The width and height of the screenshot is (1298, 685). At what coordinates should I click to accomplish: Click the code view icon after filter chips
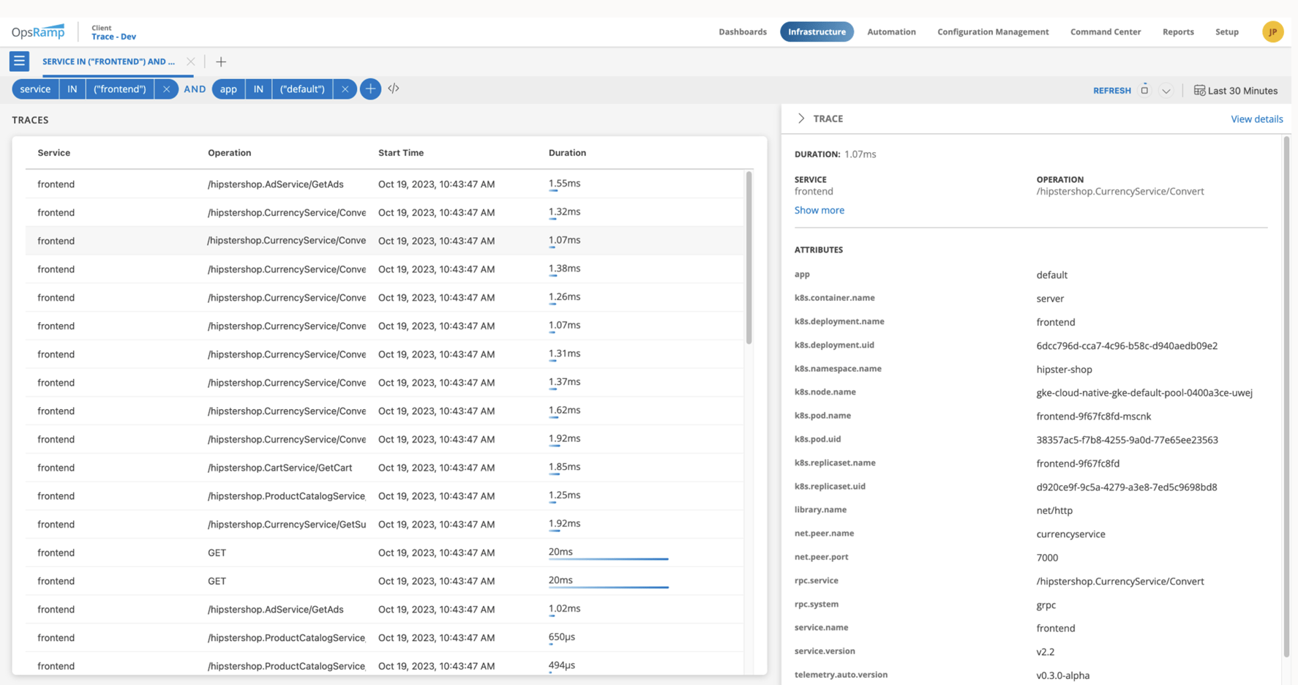[x=394, y=89]
